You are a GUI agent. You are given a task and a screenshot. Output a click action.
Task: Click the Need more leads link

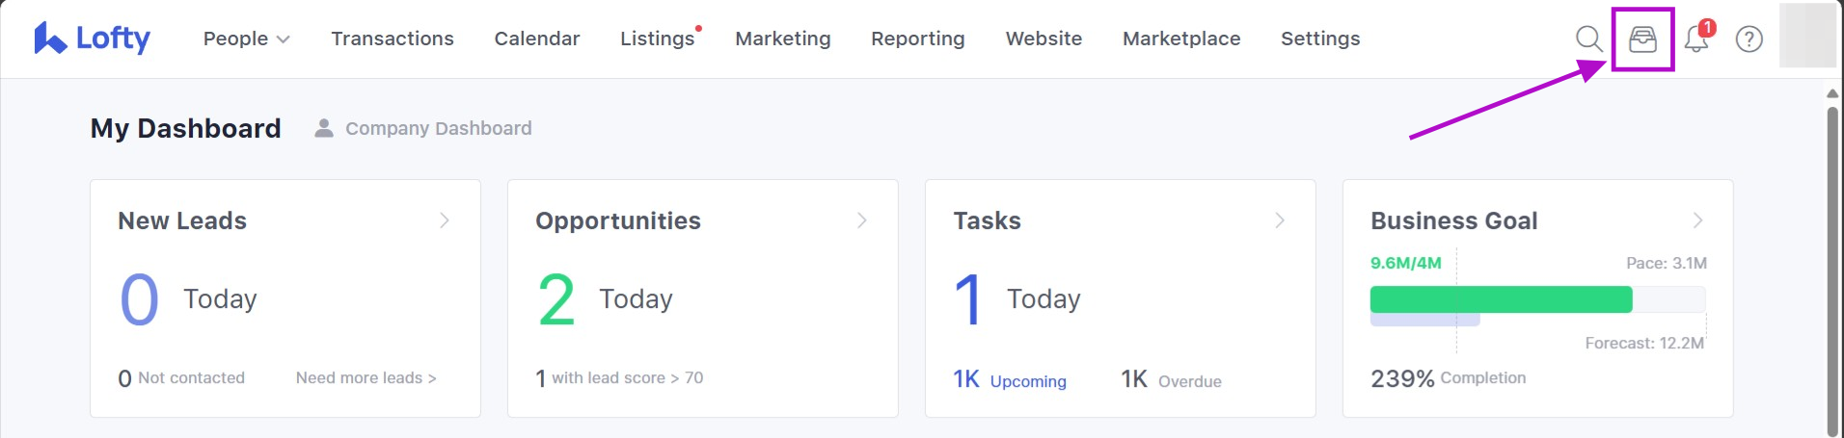366,377
